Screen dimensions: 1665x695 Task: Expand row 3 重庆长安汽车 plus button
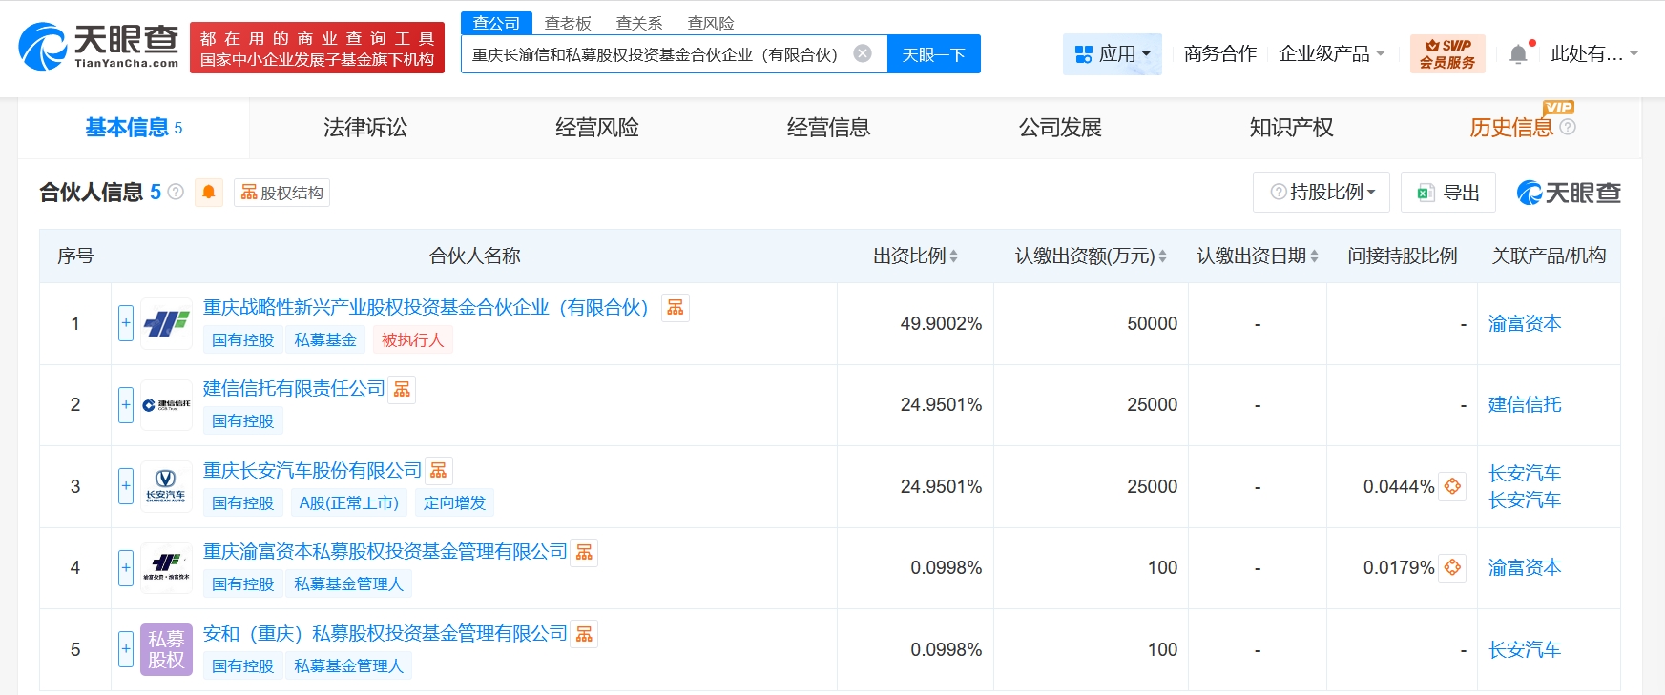126,486
